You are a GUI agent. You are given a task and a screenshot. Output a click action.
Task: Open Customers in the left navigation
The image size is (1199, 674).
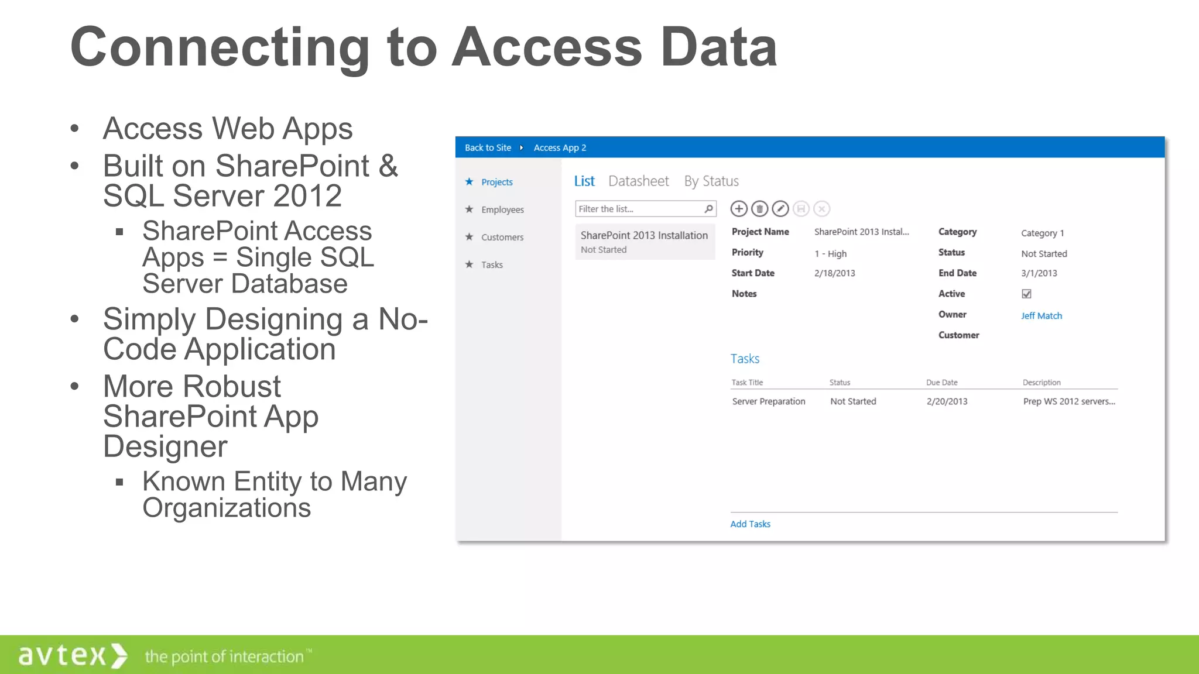tap(502, 237)
